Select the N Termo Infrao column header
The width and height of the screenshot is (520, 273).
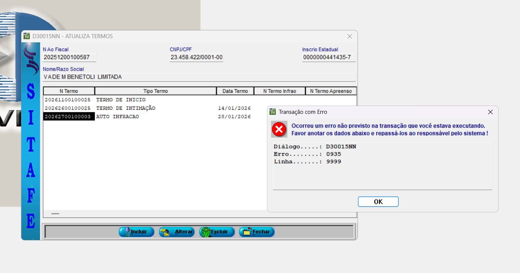[x=279, y=91]
